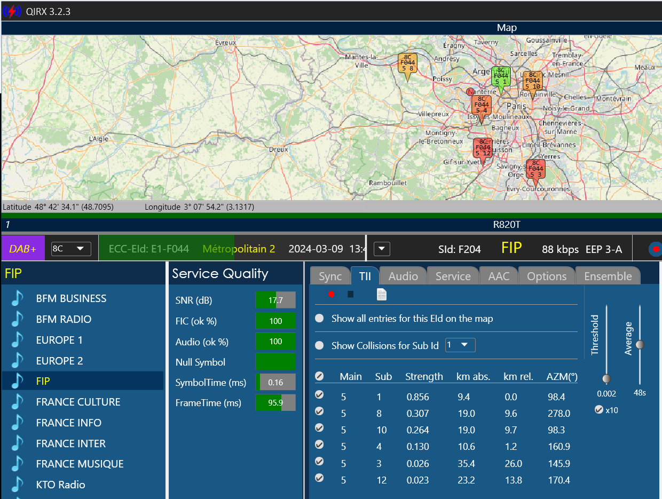662x499 pixels.
Task: Open the TII log file document icon
Action: tap(382, 294)
